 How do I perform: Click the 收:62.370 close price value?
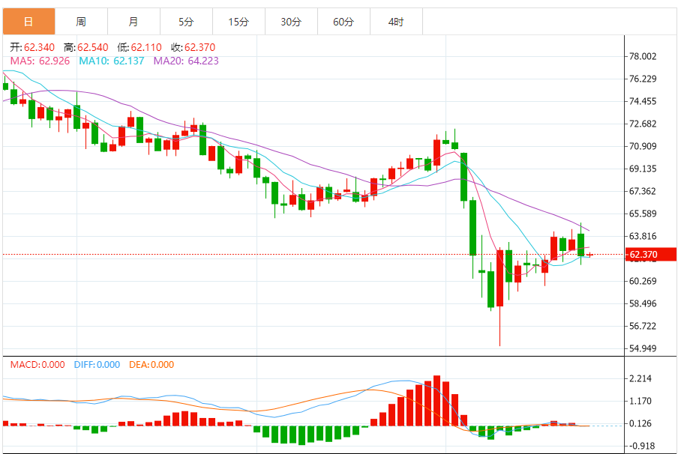[193, 47]
